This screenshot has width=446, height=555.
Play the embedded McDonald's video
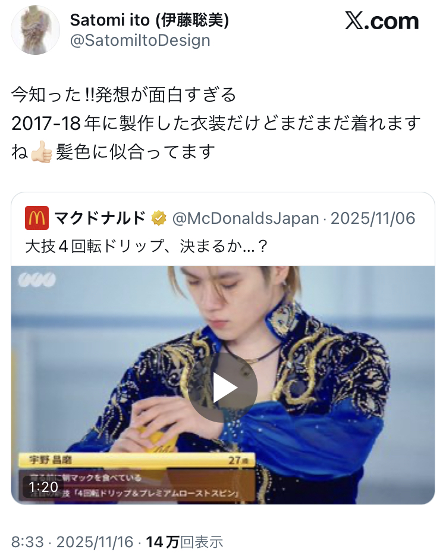point(222,387)
